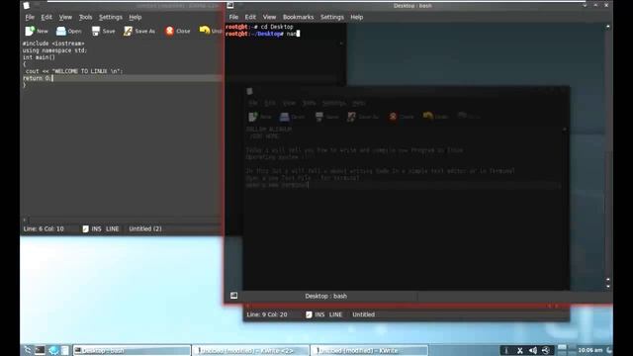Click the network tray icon beside the volume
This screenshot has height=356, width=633.
546,350
